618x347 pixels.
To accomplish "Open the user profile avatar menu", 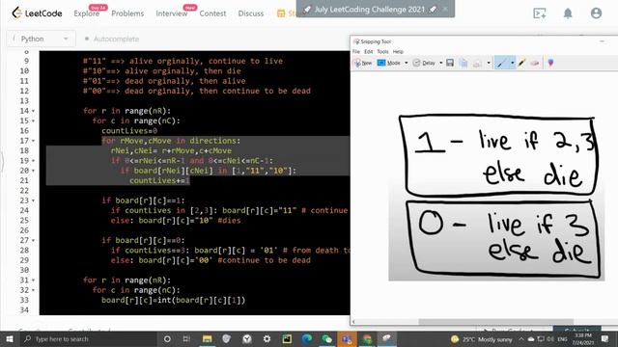I will click(596, 13).
